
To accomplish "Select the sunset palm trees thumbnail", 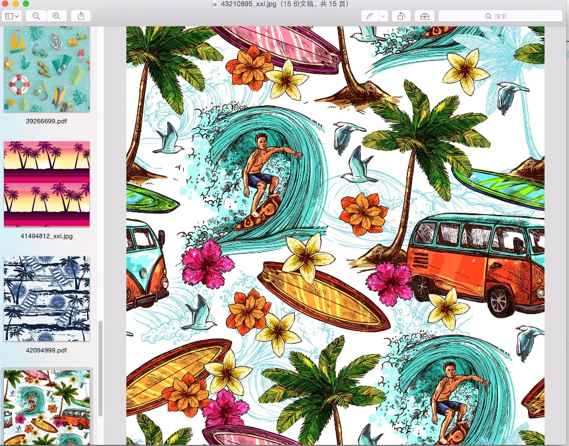I will pos(47,184).
